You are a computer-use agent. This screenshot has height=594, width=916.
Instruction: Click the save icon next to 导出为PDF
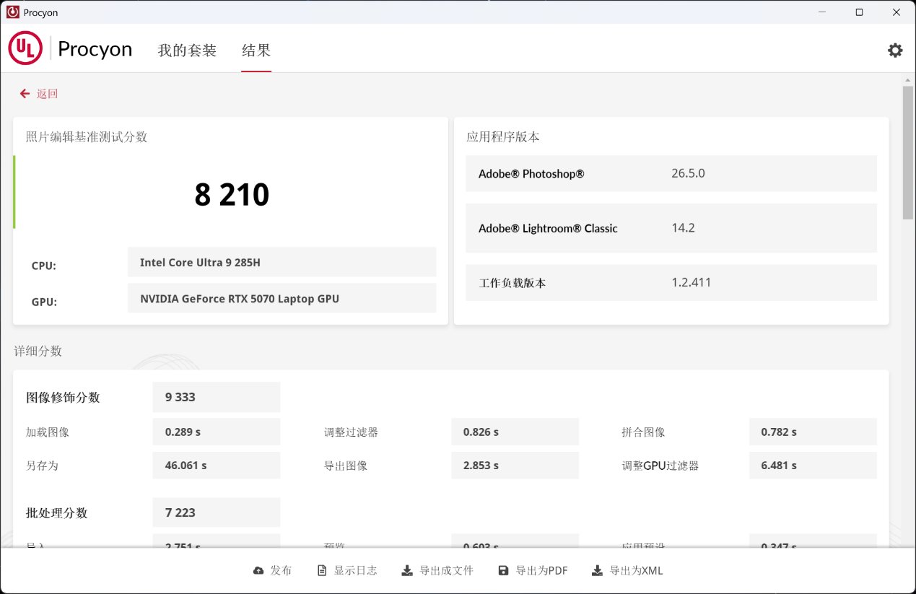503,570
